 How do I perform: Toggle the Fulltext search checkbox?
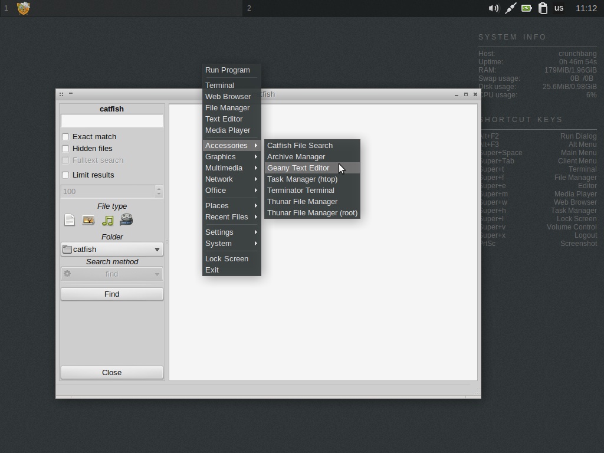[65, 160]
